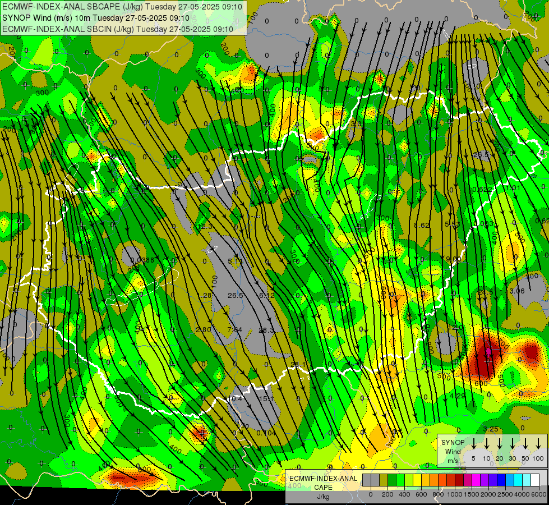Click 'ECMWF-INDEX-ANAL' label in the color legend
The image size is (549, 505).
(x=323, y=479)
